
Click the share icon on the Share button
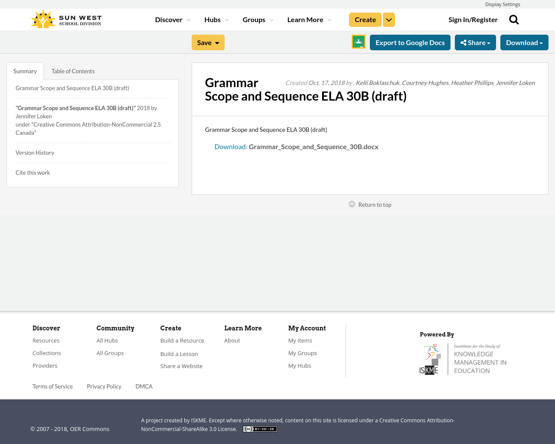pos(464,42)
